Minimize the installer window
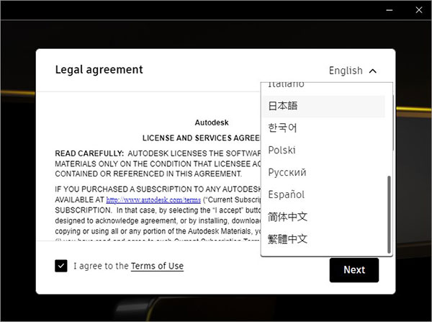Viewport: 432px width, 322px height. tap(390, 10)
